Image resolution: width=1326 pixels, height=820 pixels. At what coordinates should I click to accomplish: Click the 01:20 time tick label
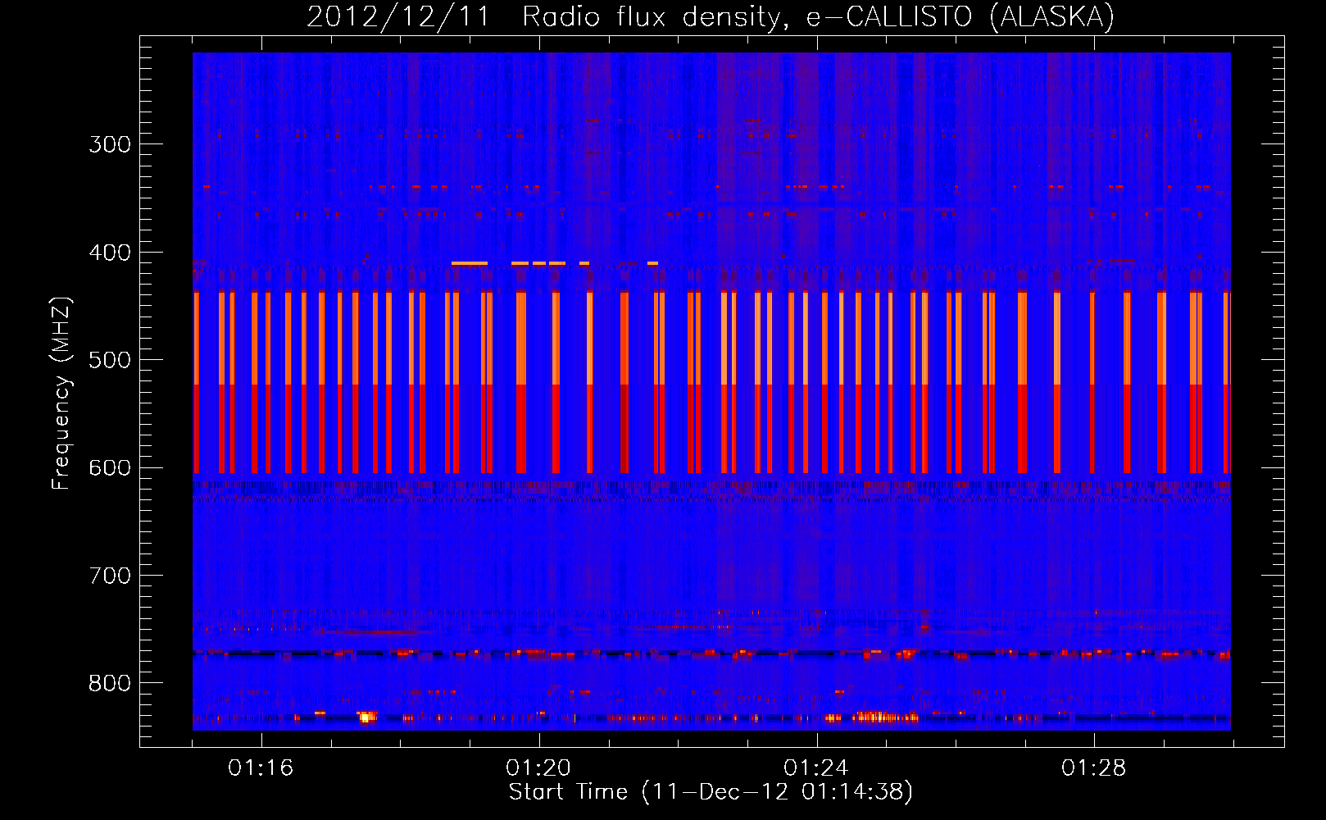click(538, 768)
